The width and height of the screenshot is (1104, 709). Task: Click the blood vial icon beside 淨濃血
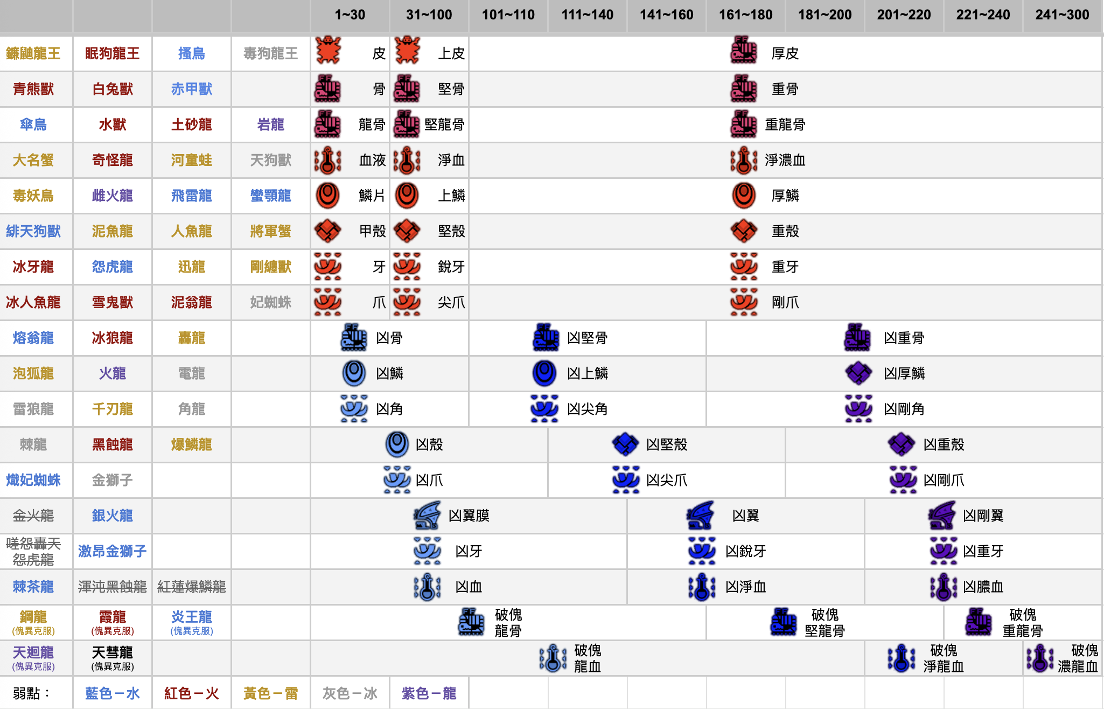[x=744, y=160]
